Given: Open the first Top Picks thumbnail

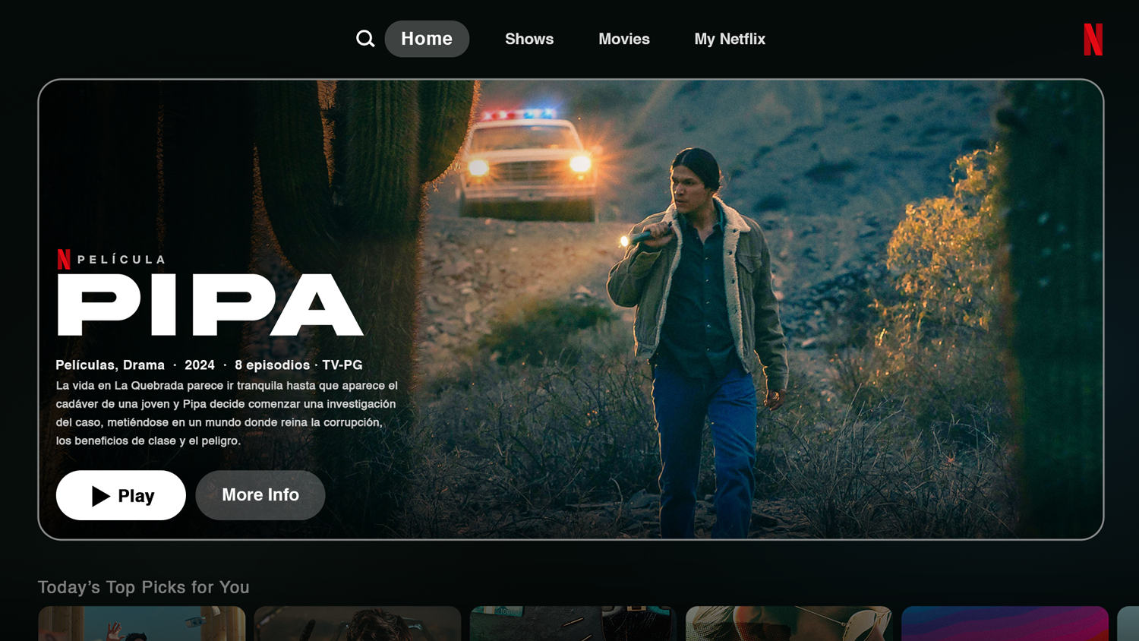Looking at the screenshot, I should pyautogui.click(x=142, y=624).
